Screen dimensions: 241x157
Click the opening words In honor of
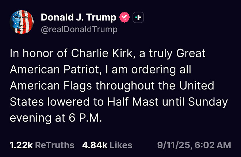click(39, 53)
